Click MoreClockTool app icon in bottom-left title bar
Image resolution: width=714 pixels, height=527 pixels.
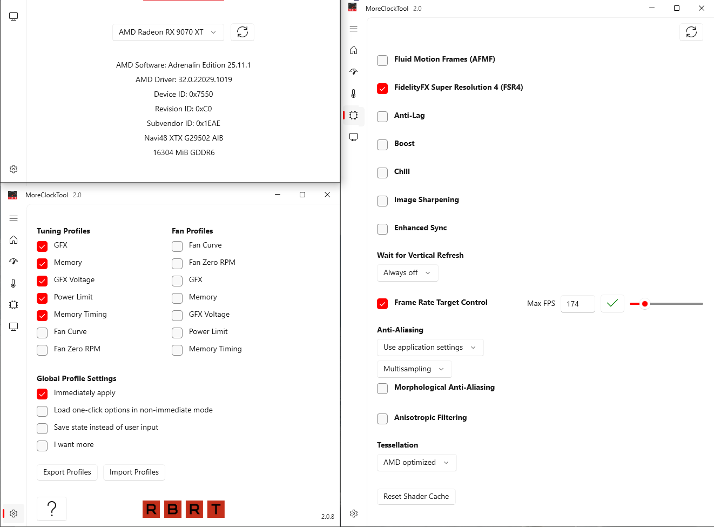pos(12,195)
